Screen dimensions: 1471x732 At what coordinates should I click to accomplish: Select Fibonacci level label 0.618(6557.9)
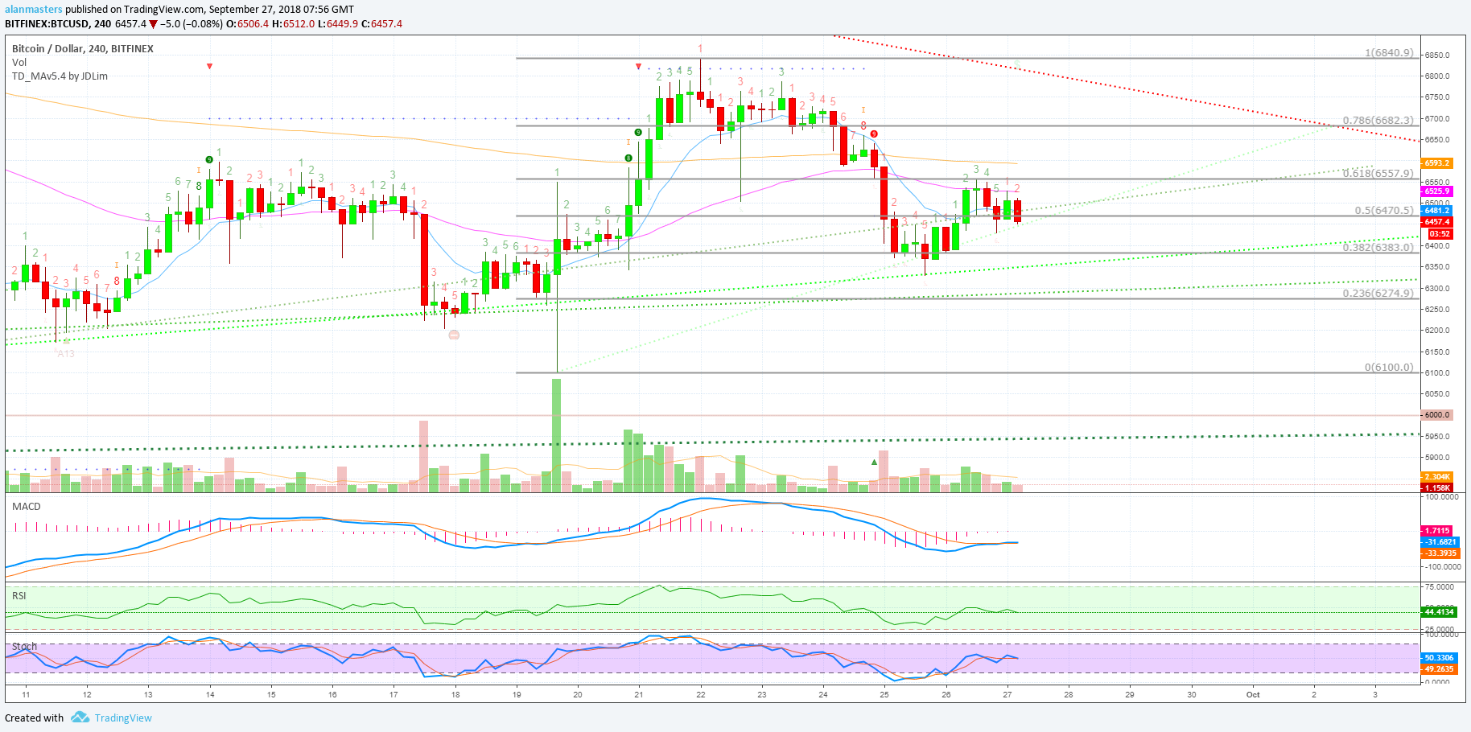click(x=1378, y=173)
